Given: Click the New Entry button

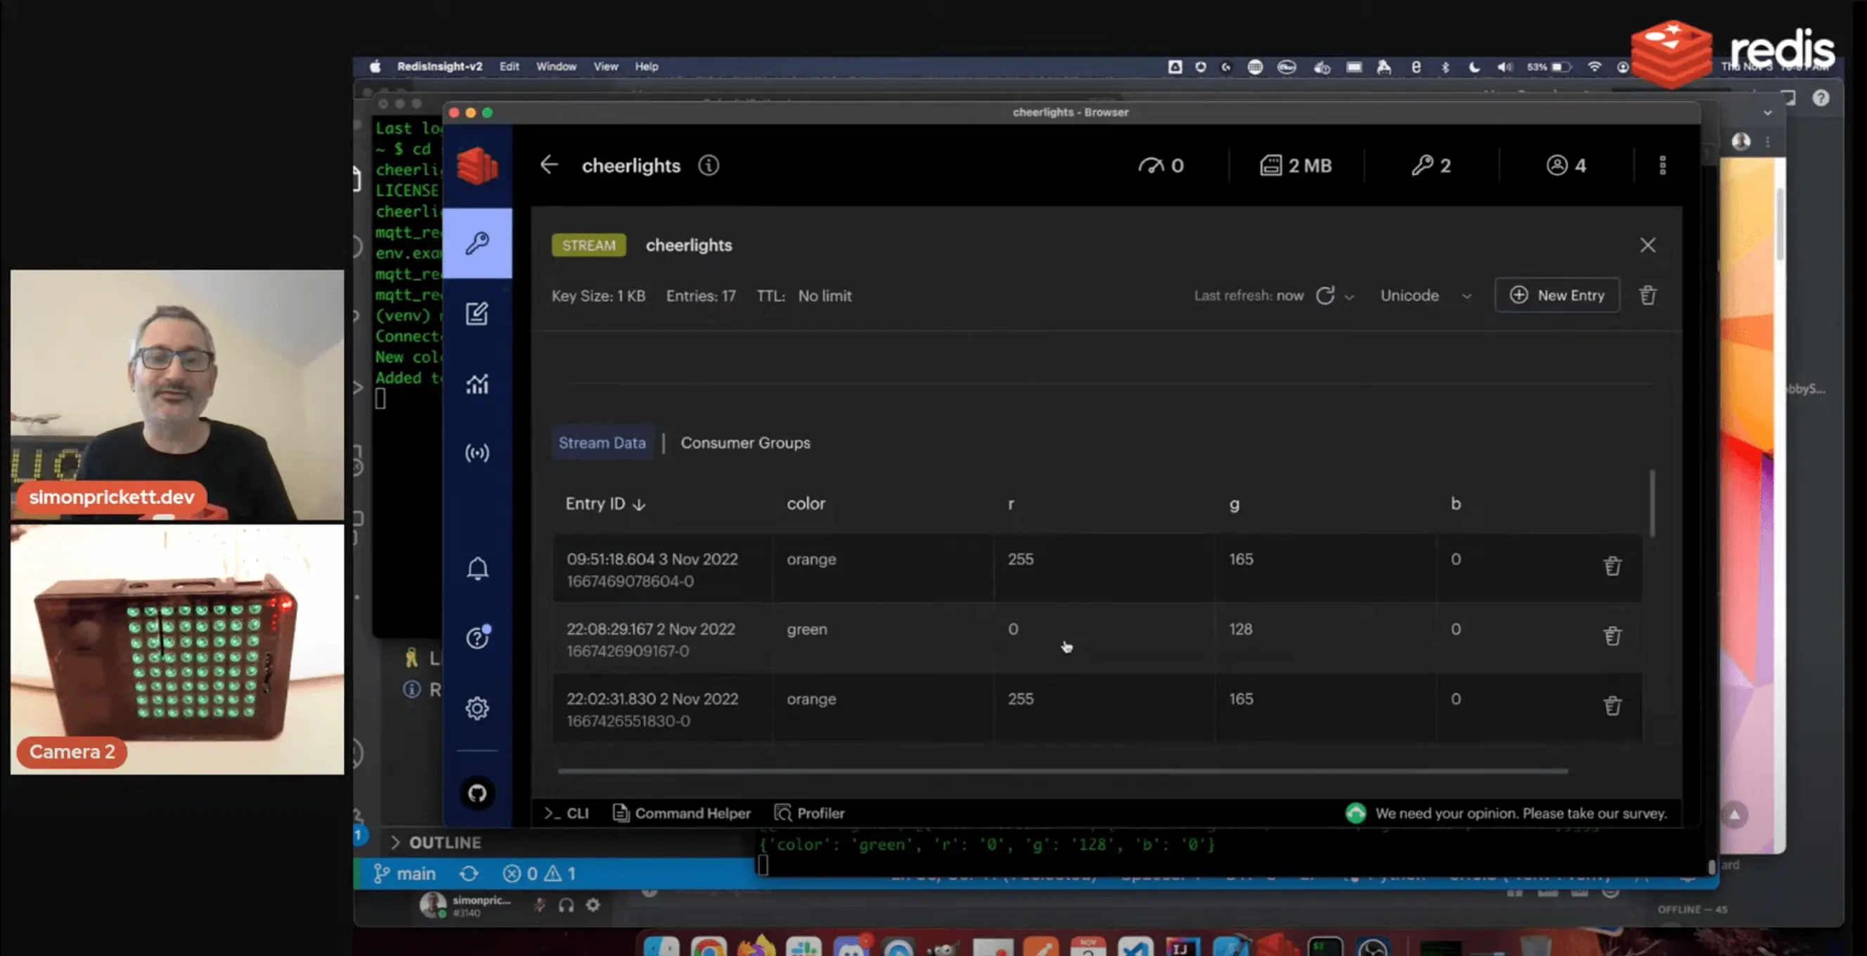Looking at the screenshot, I should [x=1557, y=295].
